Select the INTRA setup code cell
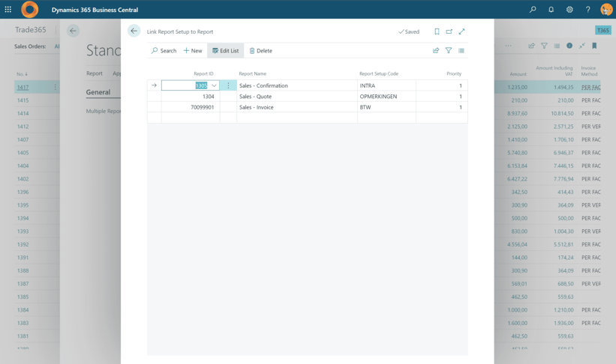The width and height of the screenshot is (616, 364). pos(386,85)
